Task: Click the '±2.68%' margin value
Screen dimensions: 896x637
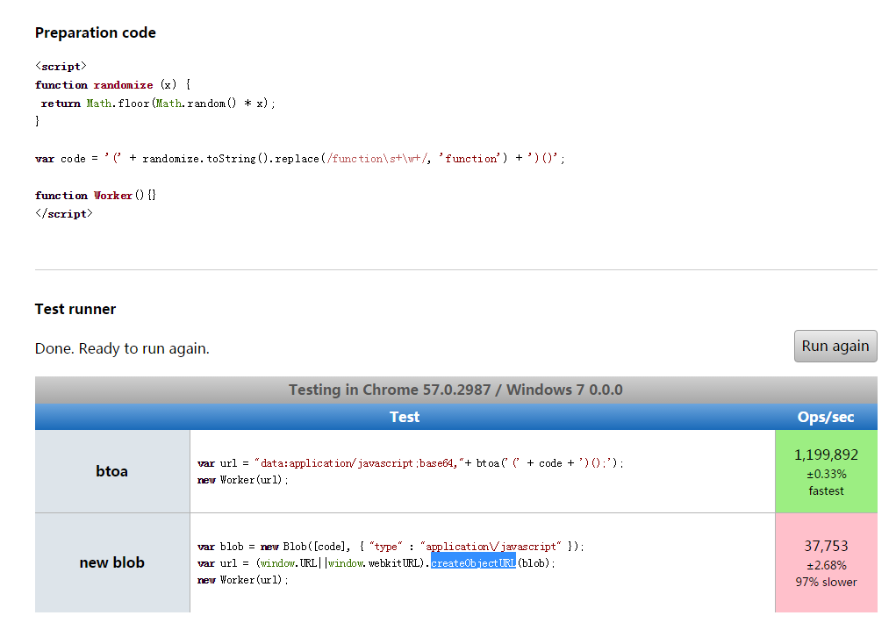Action: (x=827, y=566)
